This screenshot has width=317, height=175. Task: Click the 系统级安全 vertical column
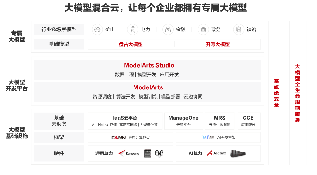[276, 93]
